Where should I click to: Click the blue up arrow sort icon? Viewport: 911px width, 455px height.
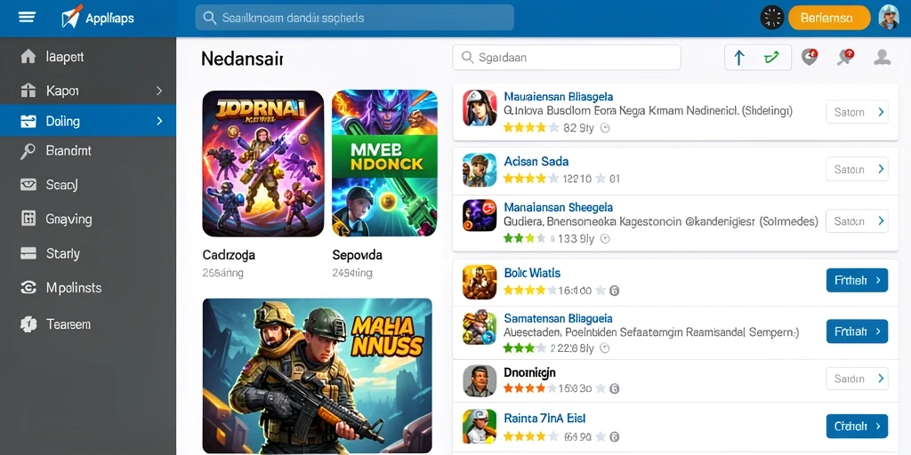click(739, 58)
